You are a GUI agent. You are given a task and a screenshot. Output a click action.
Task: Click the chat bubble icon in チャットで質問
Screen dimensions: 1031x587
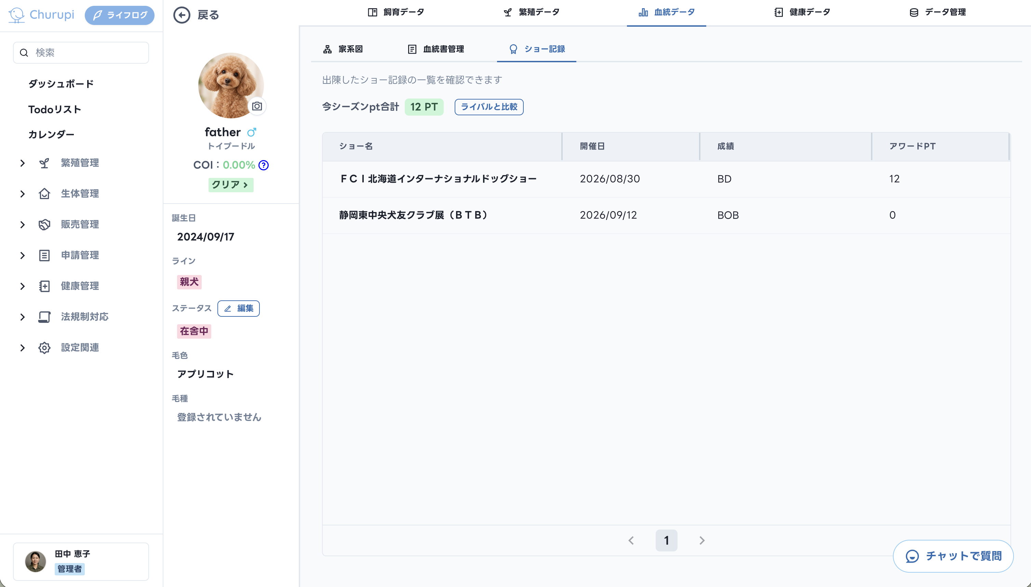[x=912, y=556]
